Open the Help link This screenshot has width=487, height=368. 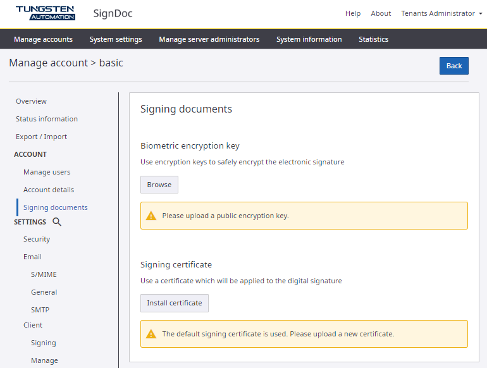(353, 13)
